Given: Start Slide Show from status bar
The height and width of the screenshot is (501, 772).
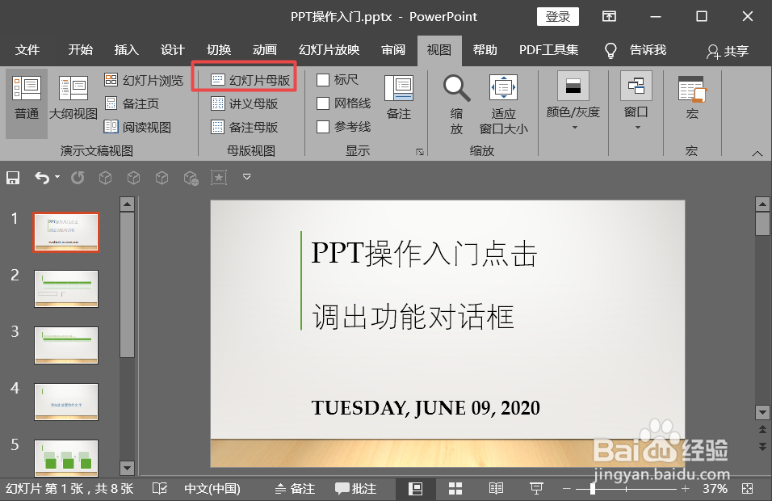Looking at the screenshot, I should pos(536,488).
